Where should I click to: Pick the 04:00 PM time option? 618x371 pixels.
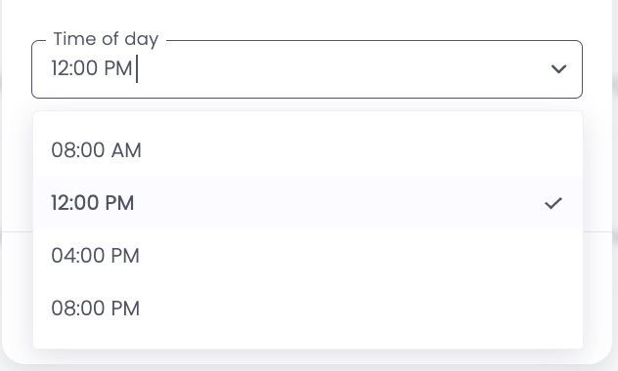pos(308,256)
